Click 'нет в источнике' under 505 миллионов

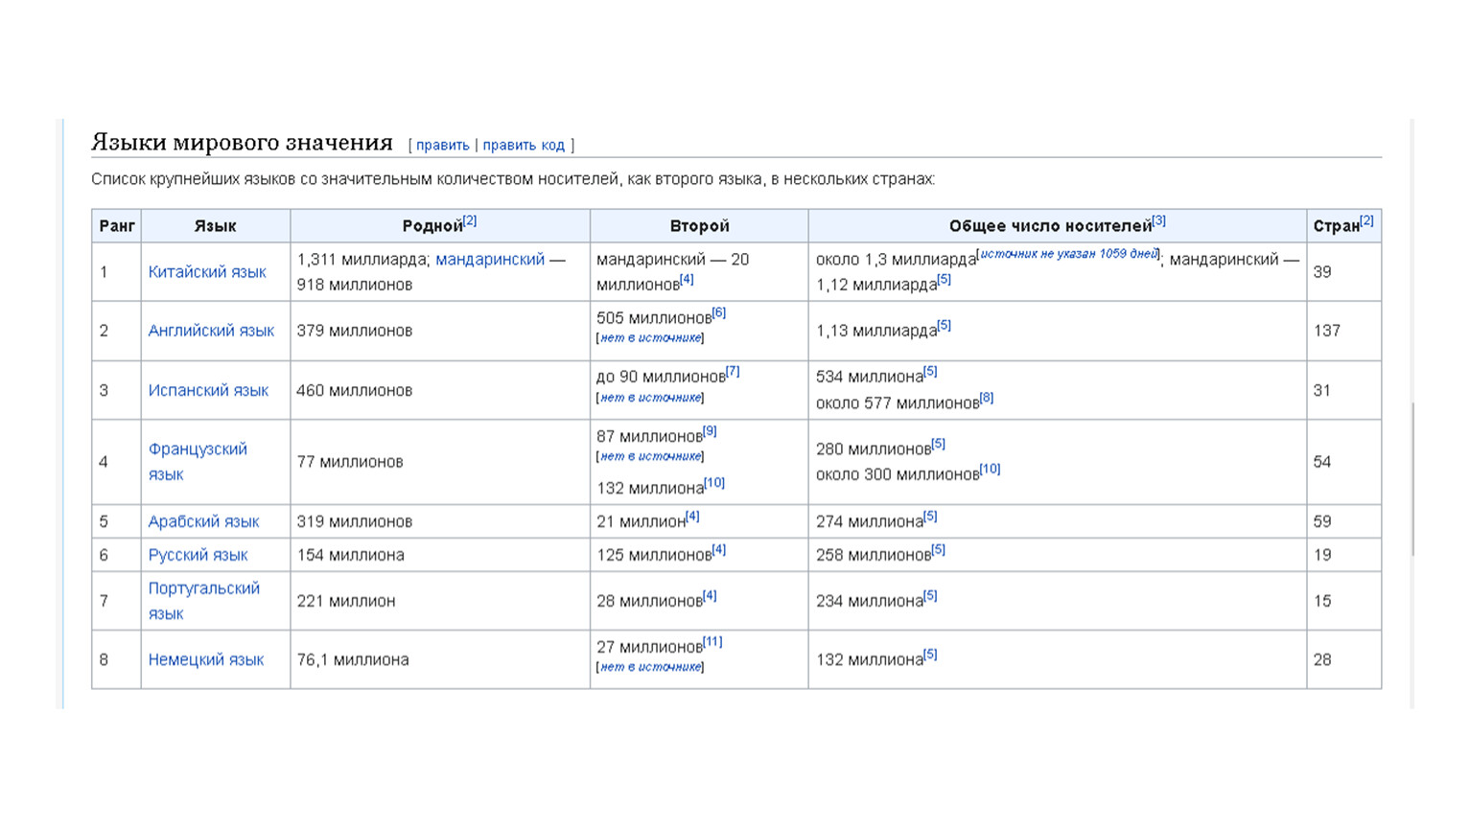(650, 338)
